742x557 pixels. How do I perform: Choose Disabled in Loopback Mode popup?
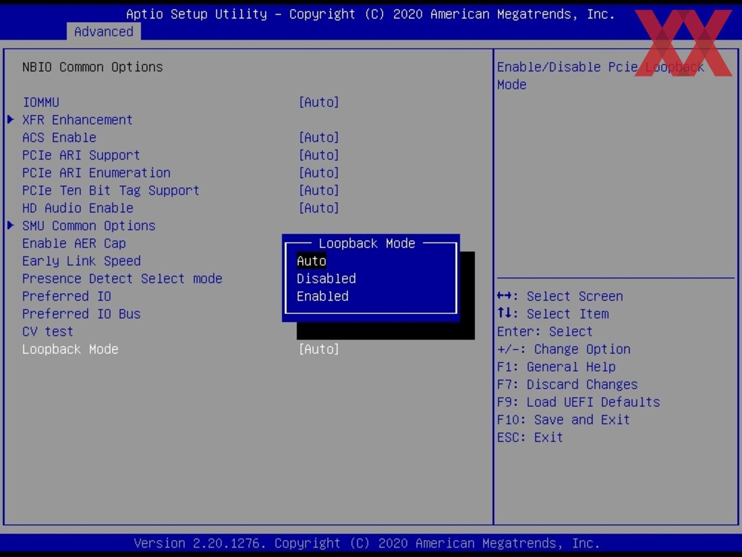[x=326, y=278]
